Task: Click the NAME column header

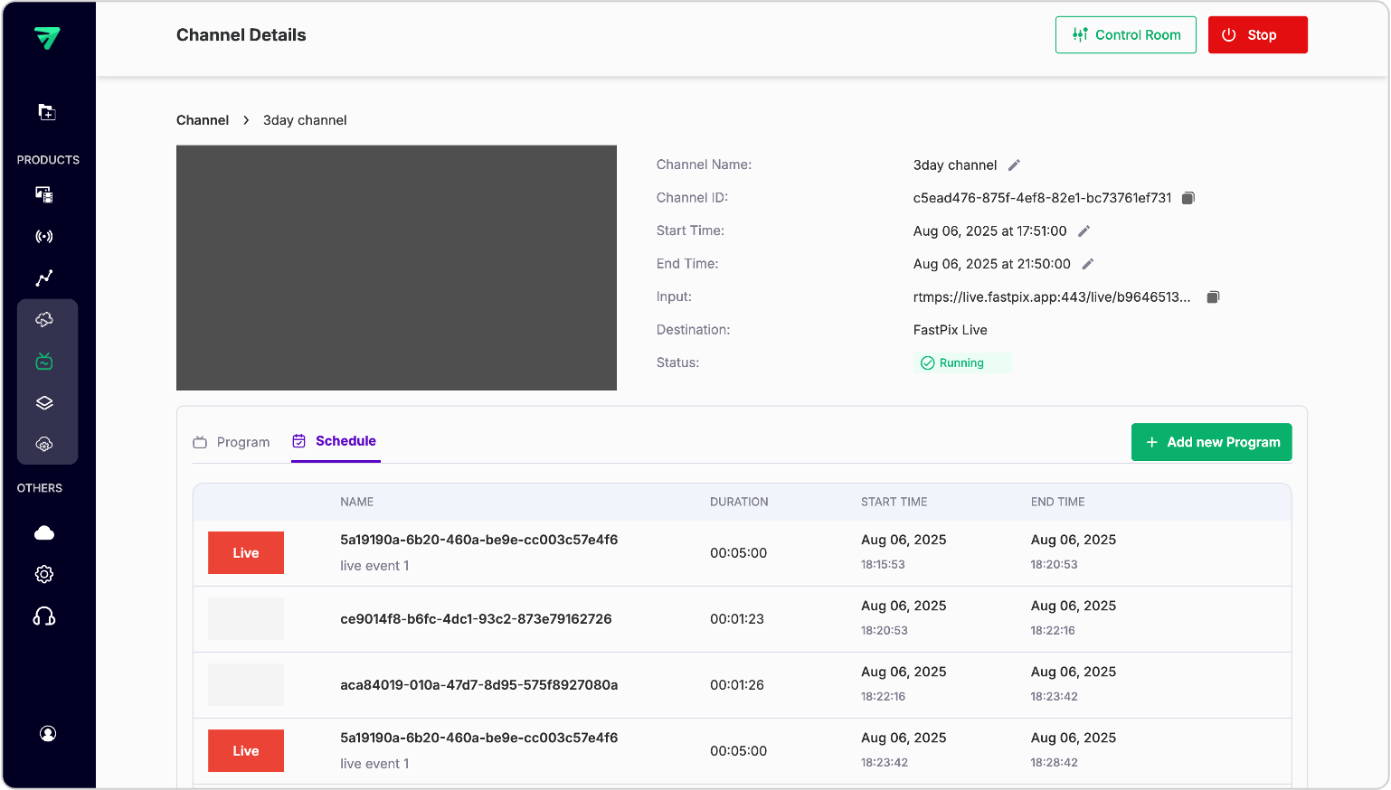Action: [357, 502]
